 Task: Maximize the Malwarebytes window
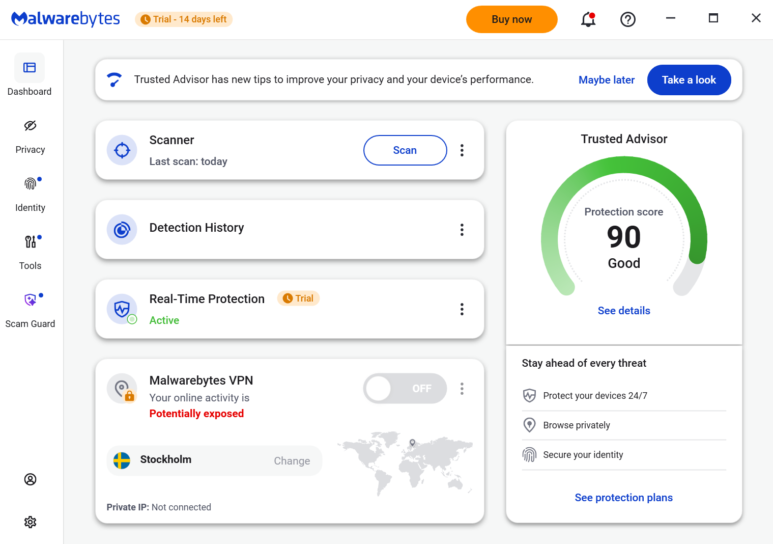pos(713,18)
